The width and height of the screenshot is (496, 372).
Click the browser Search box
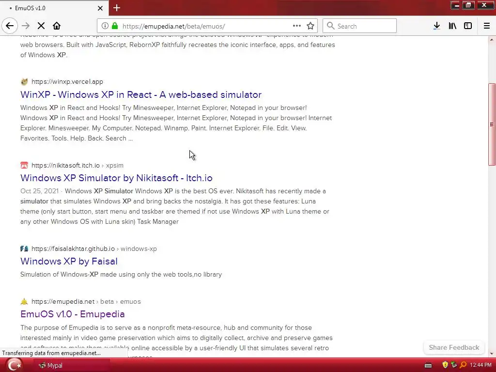360,26
